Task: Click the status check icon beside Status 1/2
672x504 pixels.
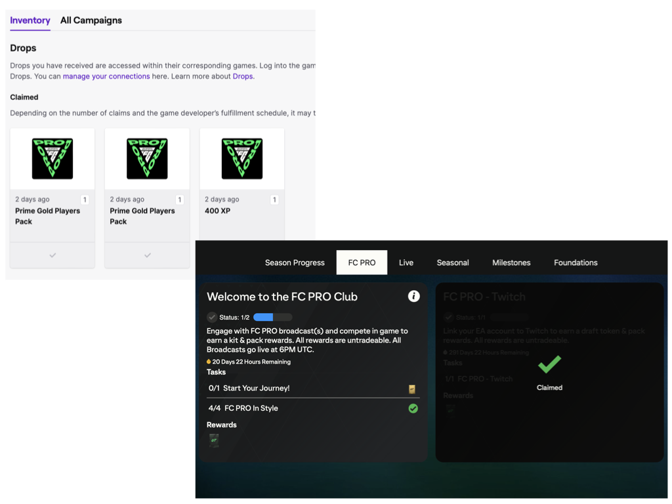Action: pos(212,317)
